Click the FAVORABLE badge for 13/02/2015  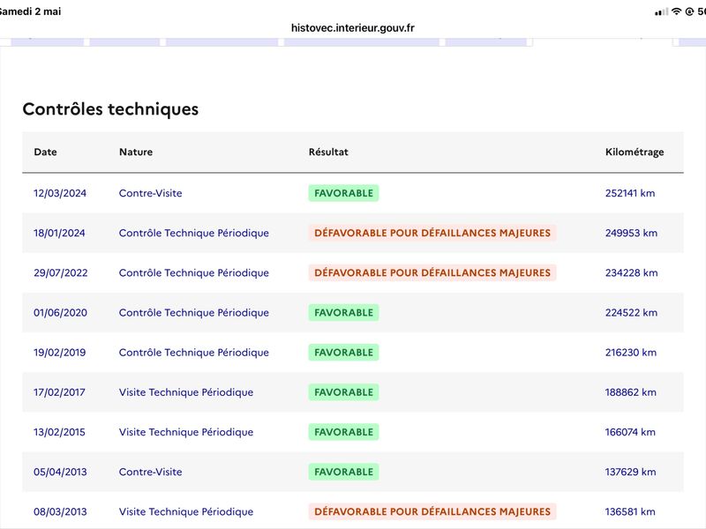(343, 432)
